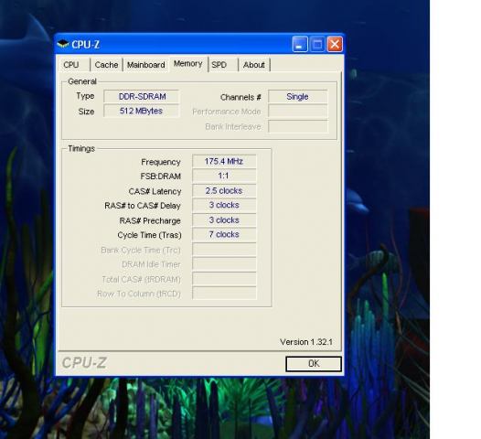This screenshot has width=481, height=439.
Task: Minimize the CPU-Z window
Action: pyautogui.click(x=300, y=45)
